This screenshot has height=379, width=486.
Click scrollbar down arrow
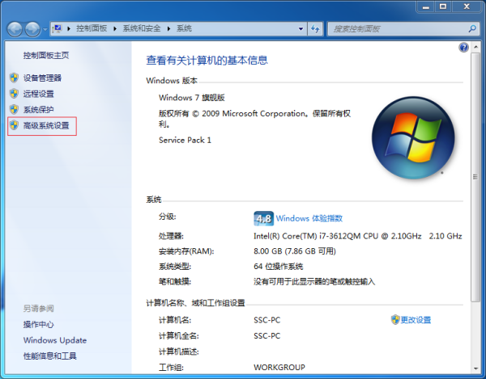click(x=475, y=368)
